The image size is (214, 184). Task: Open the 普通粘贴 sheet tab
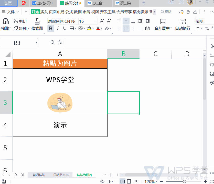(39, 175)
